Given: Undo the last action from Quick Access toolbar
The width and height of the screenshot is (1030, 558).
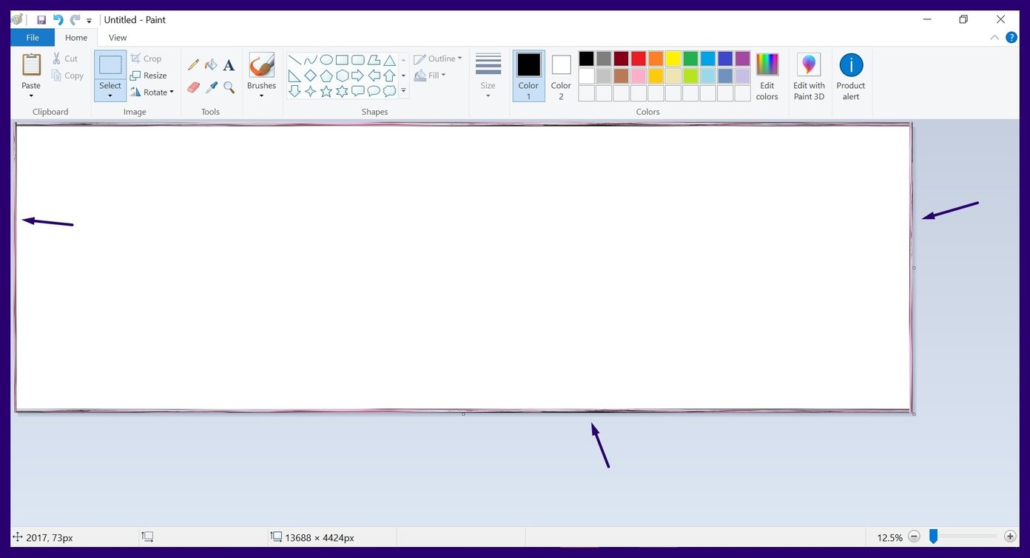Looking at the screenshot, I should [x=58, y=20].
